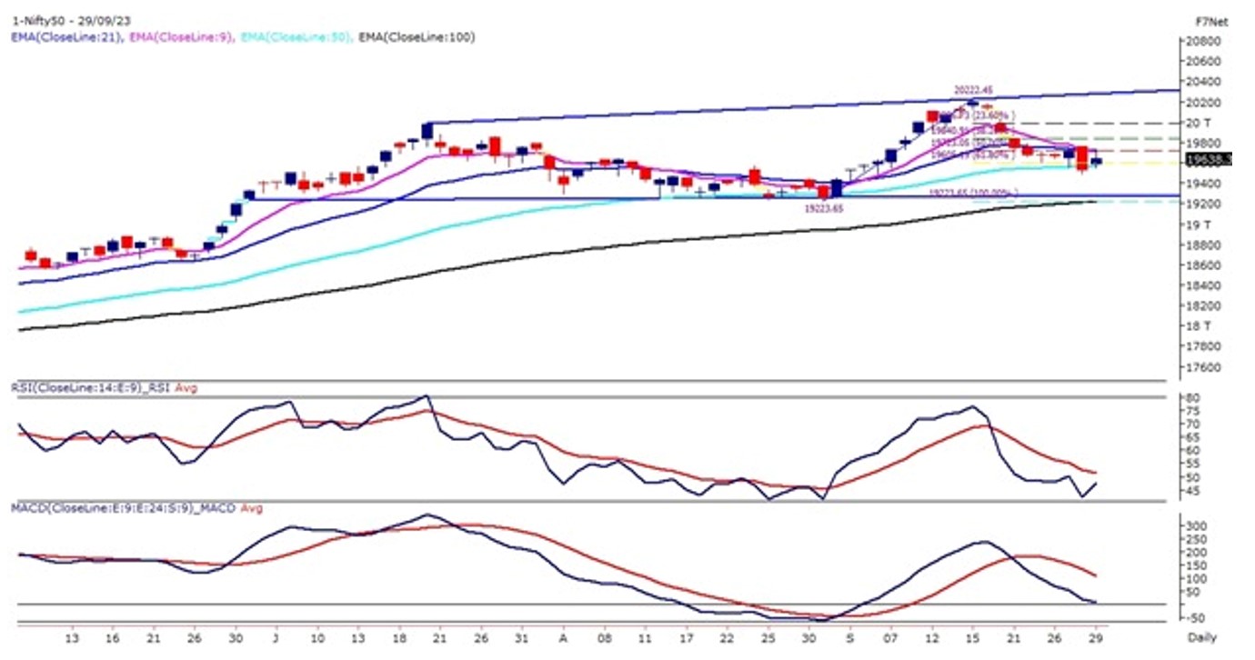
Task: Select the EMA(CloseLine:100) legend label
Action: click(x=417, y=37)
